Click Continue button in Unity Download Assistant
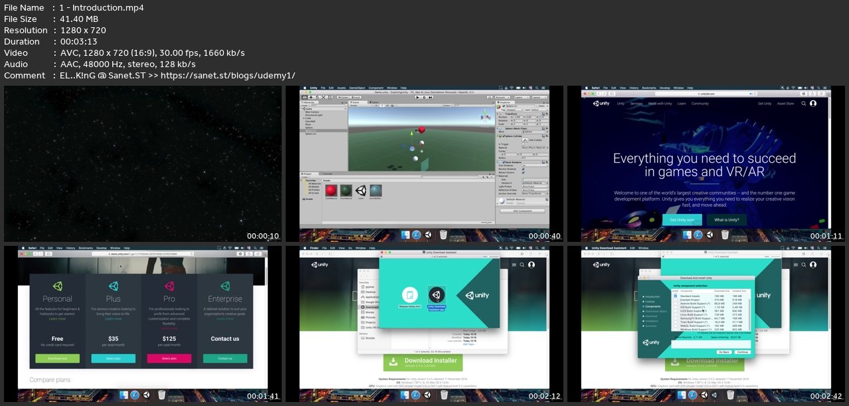Viewport: 849px width, 406px height. click(743, 352)
